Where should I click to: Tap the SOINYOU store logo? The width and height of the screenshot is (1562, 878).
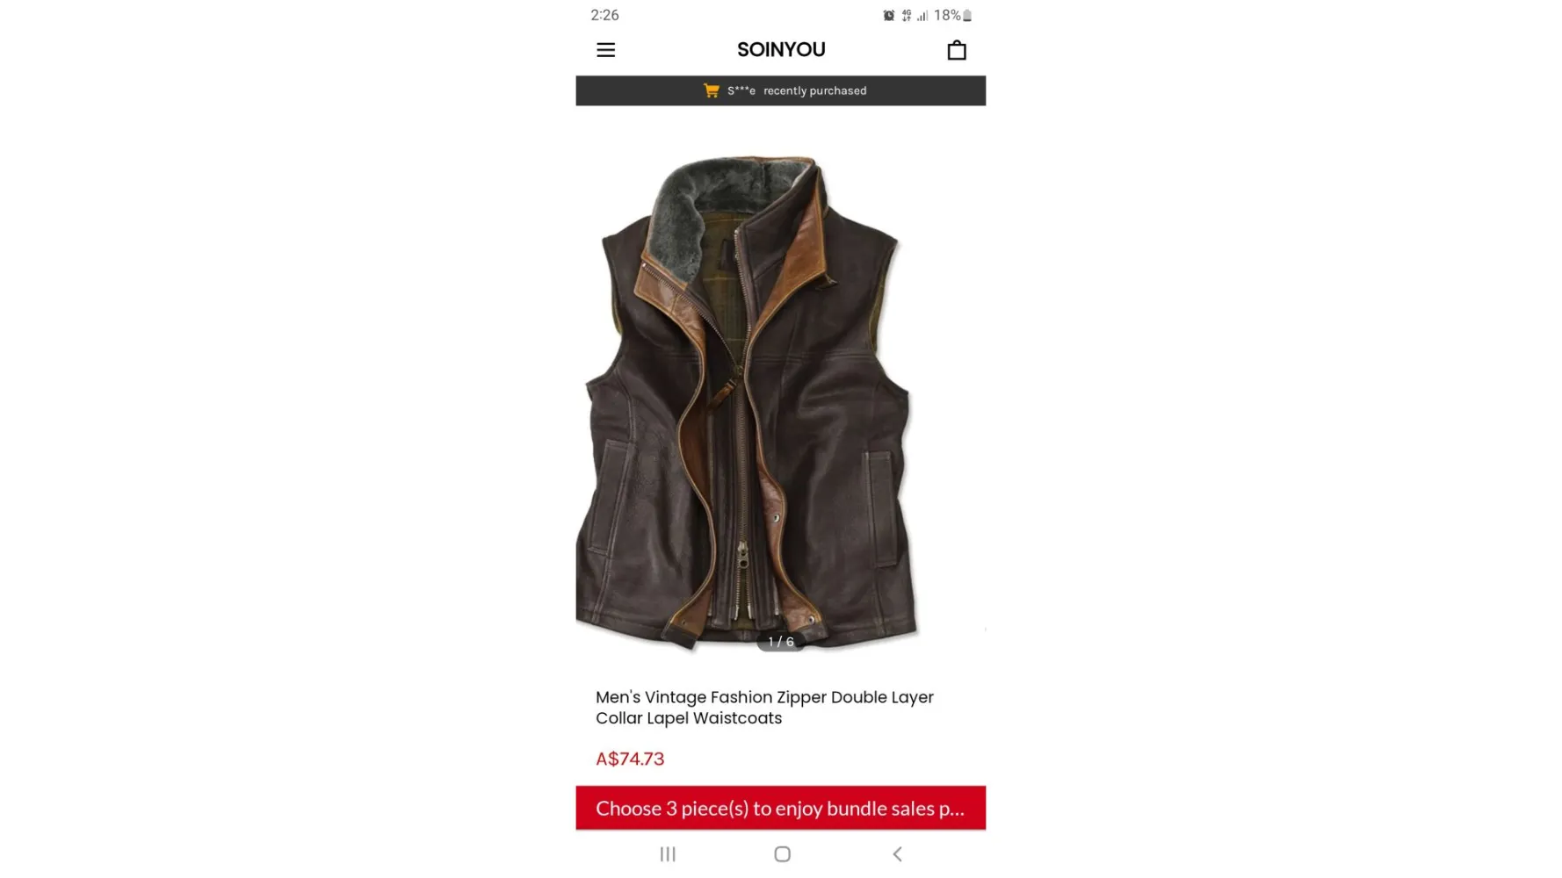781,50
